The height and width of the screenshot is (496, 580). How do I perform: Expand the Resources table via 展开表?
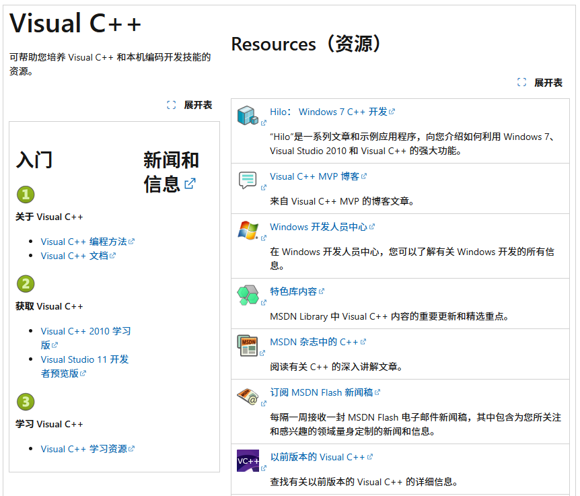tap(548, 83)
